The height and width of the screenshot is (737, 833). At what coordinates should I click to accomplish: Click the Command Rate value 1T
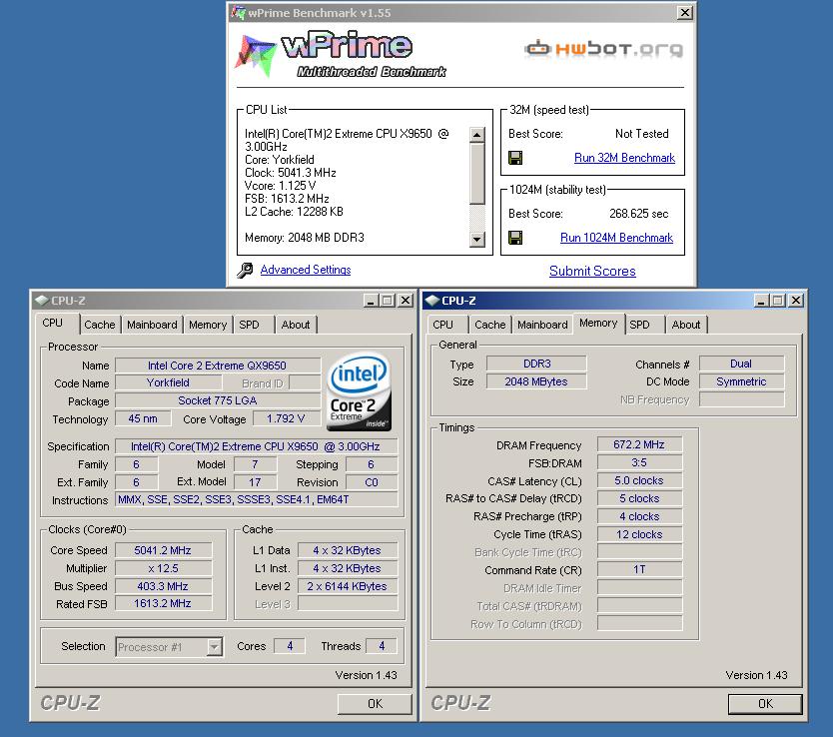click(639, 569)
